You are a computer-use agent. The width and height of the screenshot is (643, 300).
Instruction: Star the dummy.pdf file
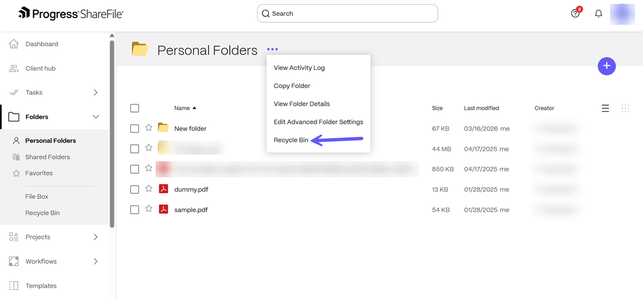point(148,189)
